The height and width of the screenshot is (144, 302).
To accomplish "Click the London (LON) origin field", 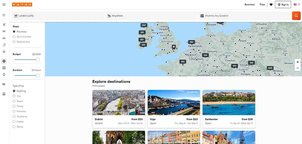I will pos(58,16).
